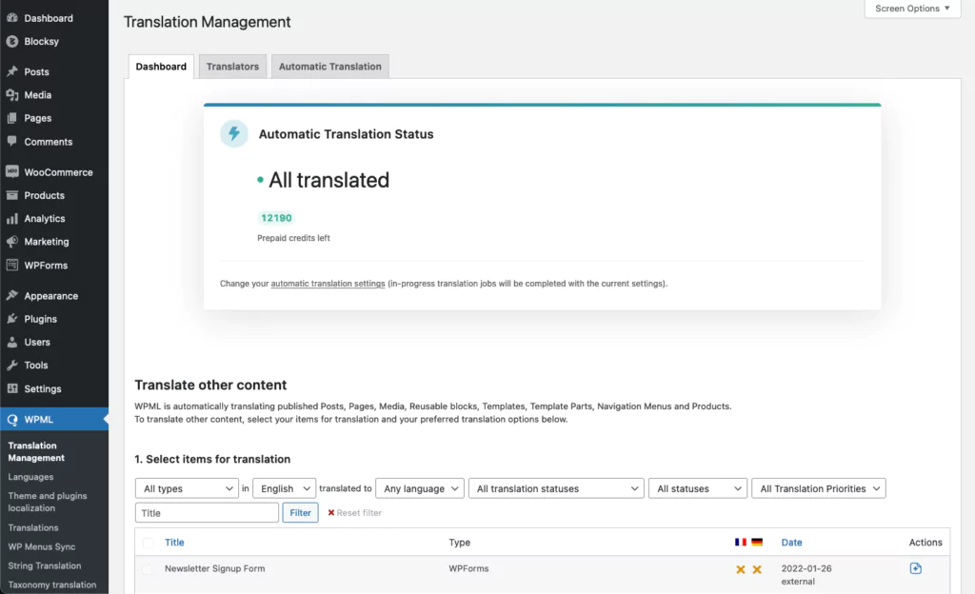Image resolution: width=975 pixels, height=594 pixels.
Task: Click the lightning bolt Automatic Translation icon
Action: tap(234, 133)
